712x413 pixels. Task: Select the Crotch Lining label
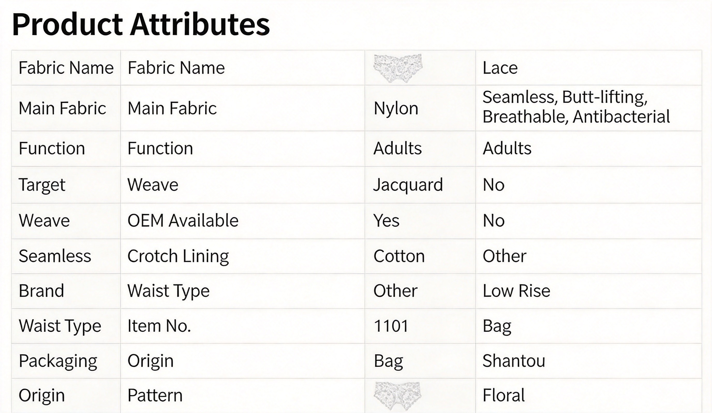pos(178,257)
